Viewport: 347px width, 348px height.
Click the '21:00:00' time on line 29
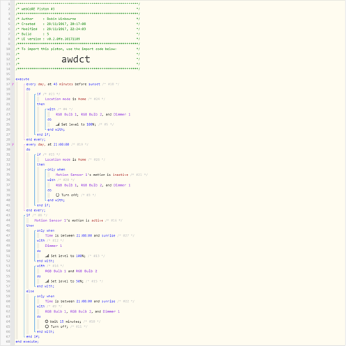click(x=61, y=145)
